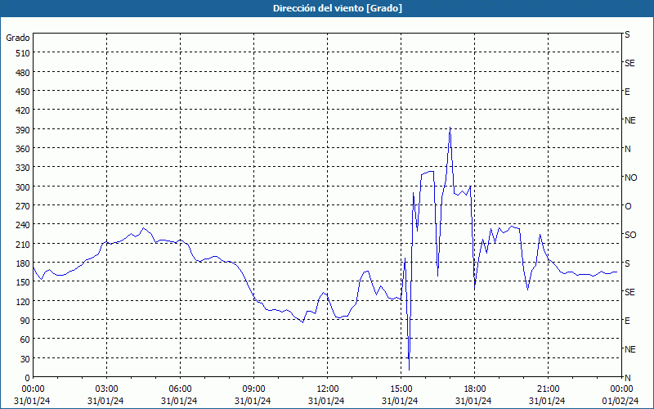Click the 0 value on the left axis
654x409 pixels.
(28, 378)
